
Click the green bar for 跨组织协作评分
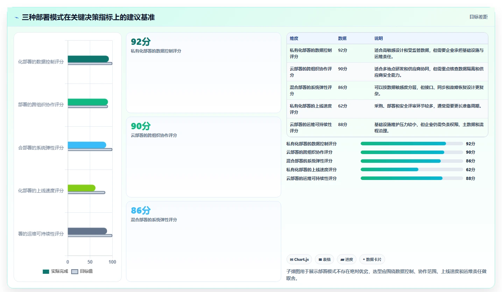[88, 102]
